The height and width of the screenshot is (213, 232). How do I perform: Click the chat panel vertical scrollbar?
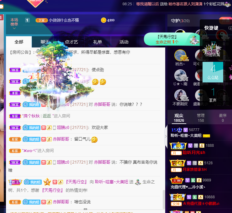tap(163, 199)
